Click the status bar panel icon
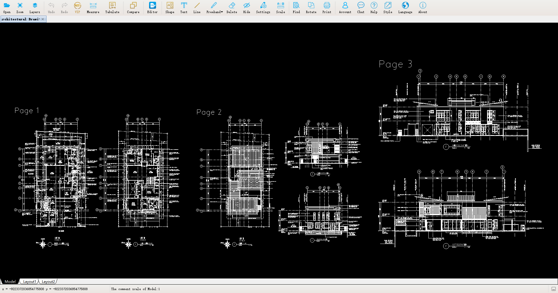Screen dimensions: 558x293 (x=553, y=289)
